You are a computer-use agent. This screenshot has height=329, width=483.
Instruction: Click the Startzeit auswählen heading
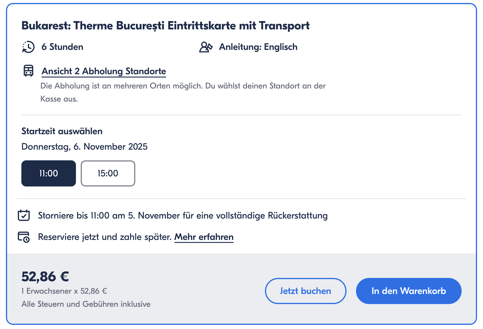tap(62, 131)
